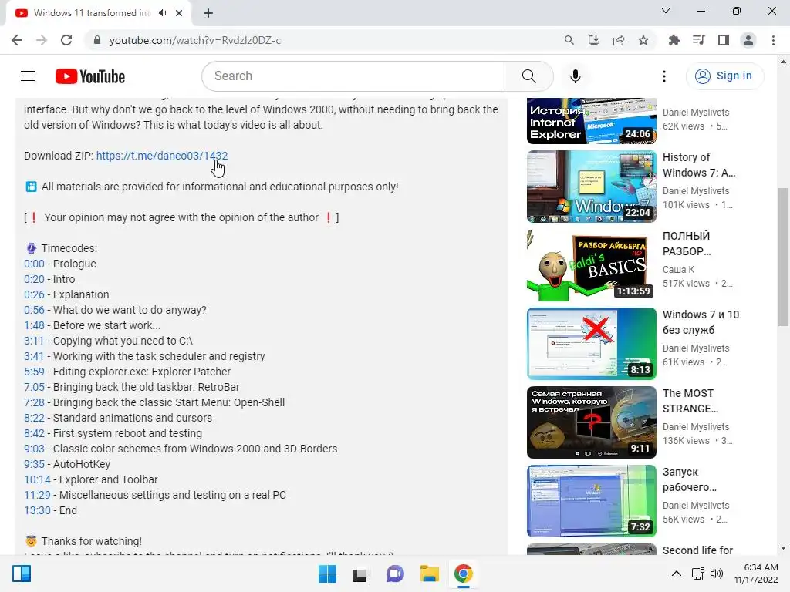
Task: Open the t.me/daneo03/1432 download link
Action: [x=162, y=156]
